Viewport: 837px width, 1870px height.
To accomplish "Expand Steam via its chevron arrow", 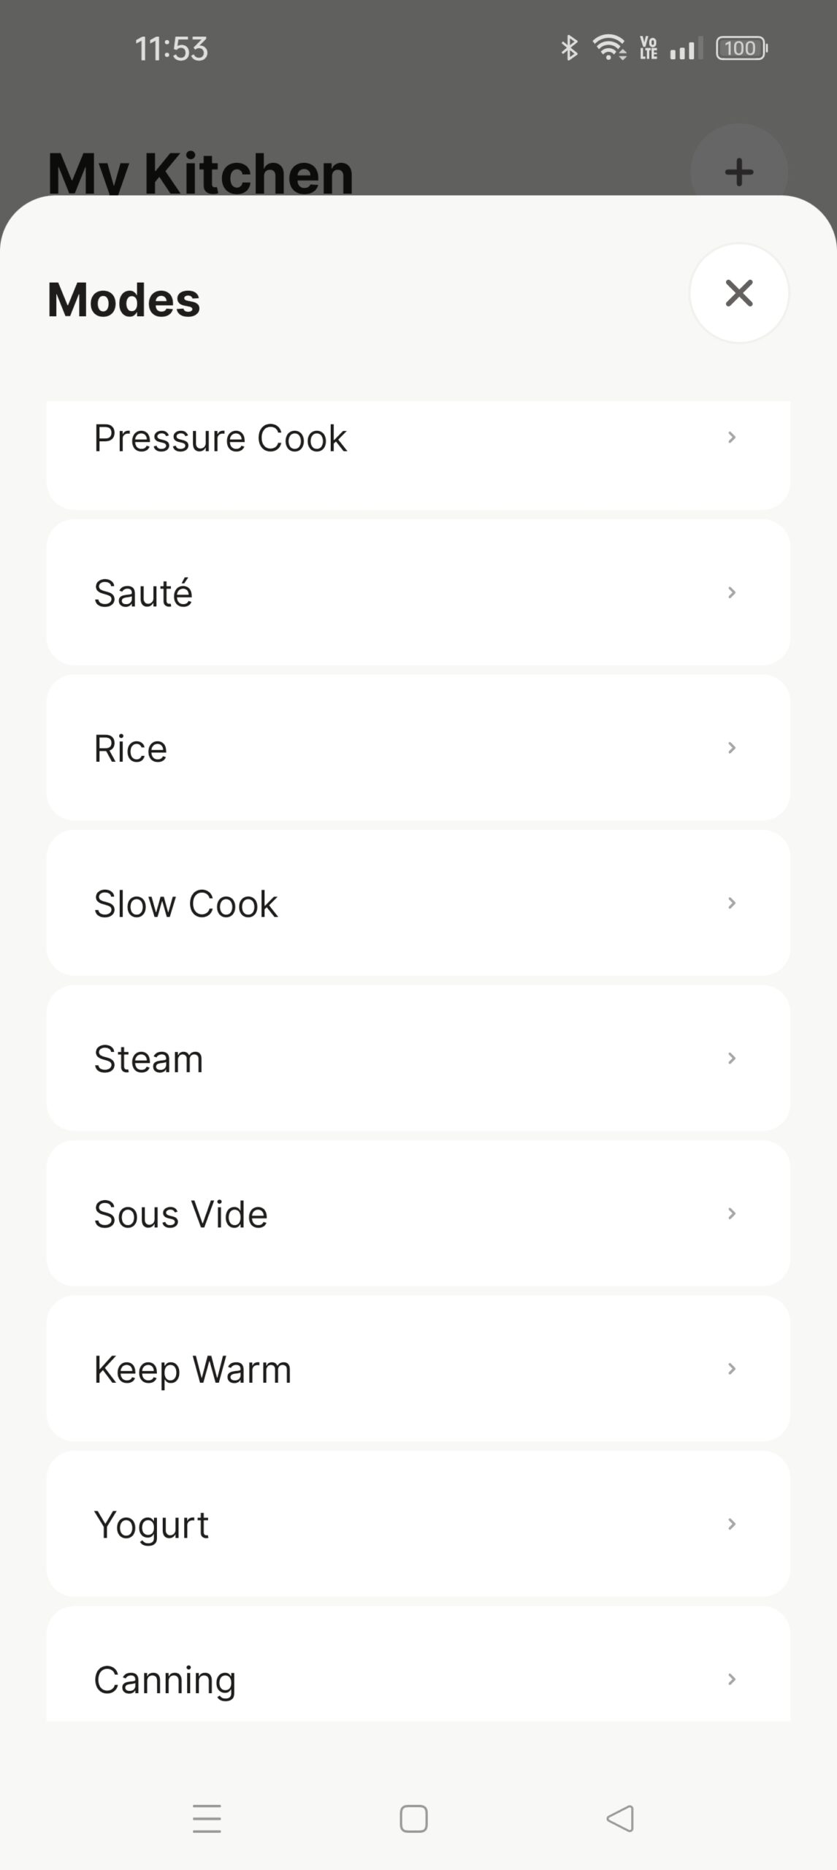I will pos(731,1058).
